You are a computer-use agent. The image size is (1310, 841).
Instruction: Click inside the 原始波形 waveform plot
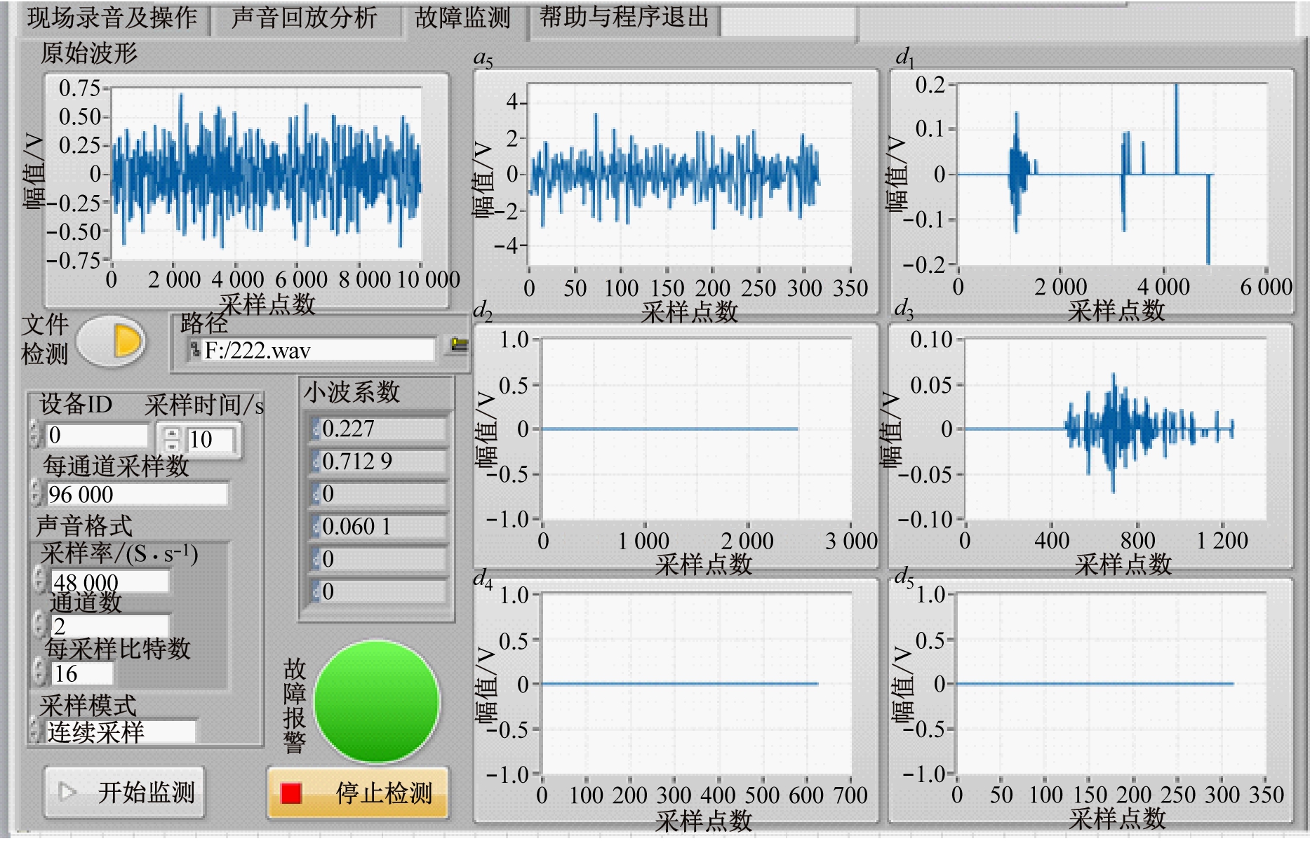[267, 174]
